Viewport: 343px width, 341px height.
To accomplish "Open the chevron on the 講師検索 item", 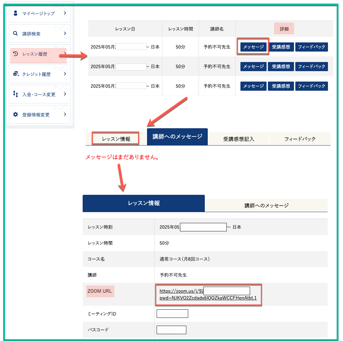I will [x=65, y=33].
